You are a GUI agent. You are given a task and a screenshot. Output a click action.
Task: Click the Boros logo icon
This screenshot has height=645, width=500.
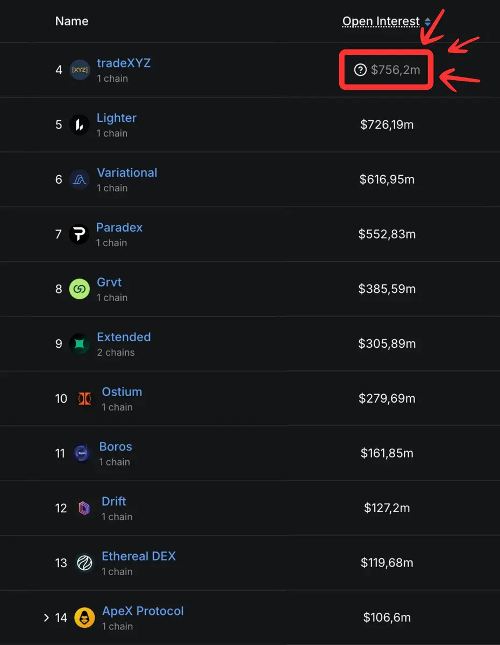tap(82, 454)
